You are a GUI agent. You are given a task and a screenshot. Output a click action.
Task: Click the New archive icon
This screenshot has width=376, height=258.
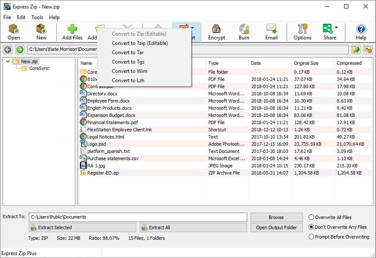pyautogui.click(x=41, y=32)
